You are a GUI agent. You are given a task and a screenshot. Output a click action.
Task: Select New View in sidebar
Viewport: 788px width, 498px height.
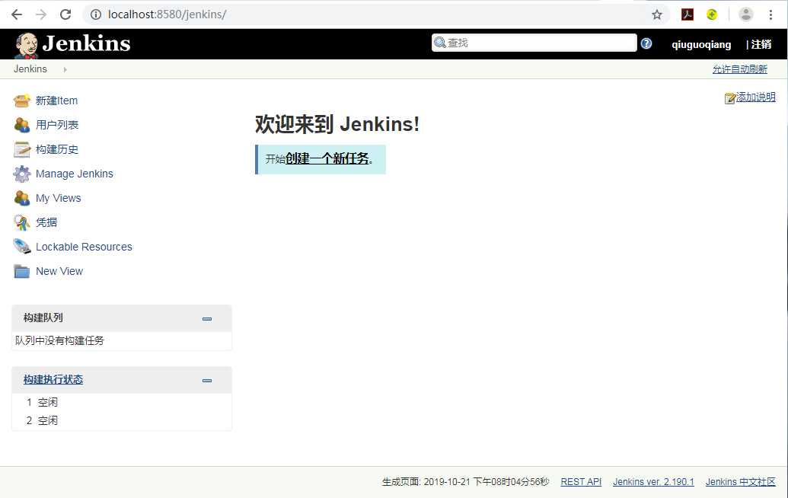pos(59,271)
